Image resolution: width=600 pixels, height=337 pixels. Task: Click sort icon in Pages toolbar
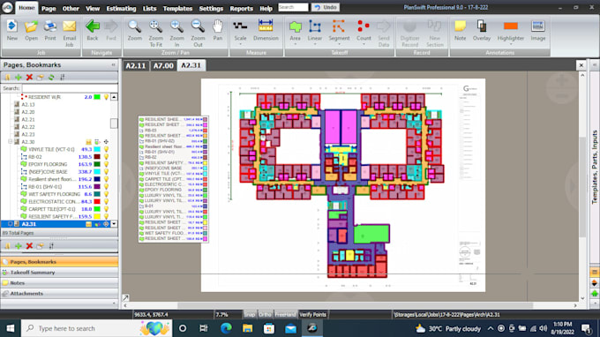tap(62, 78)
